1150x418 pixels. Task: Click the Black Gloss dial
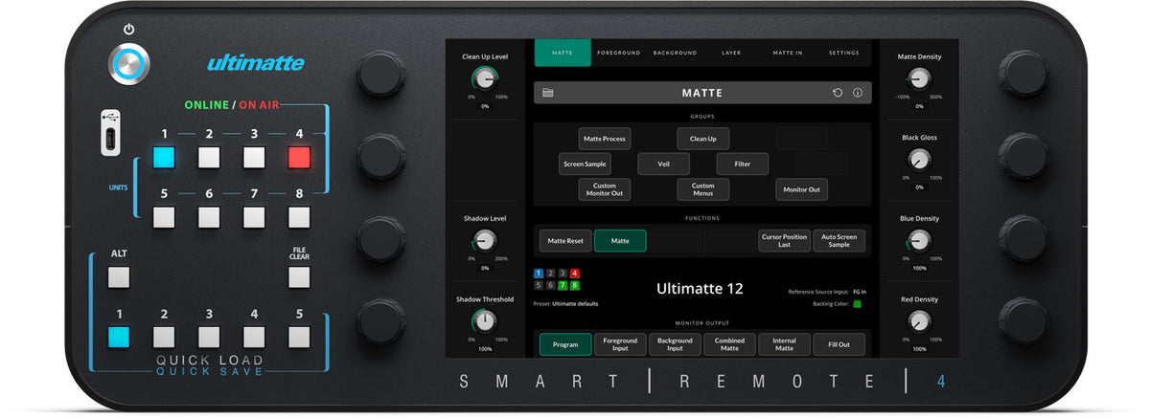[919, 160]
